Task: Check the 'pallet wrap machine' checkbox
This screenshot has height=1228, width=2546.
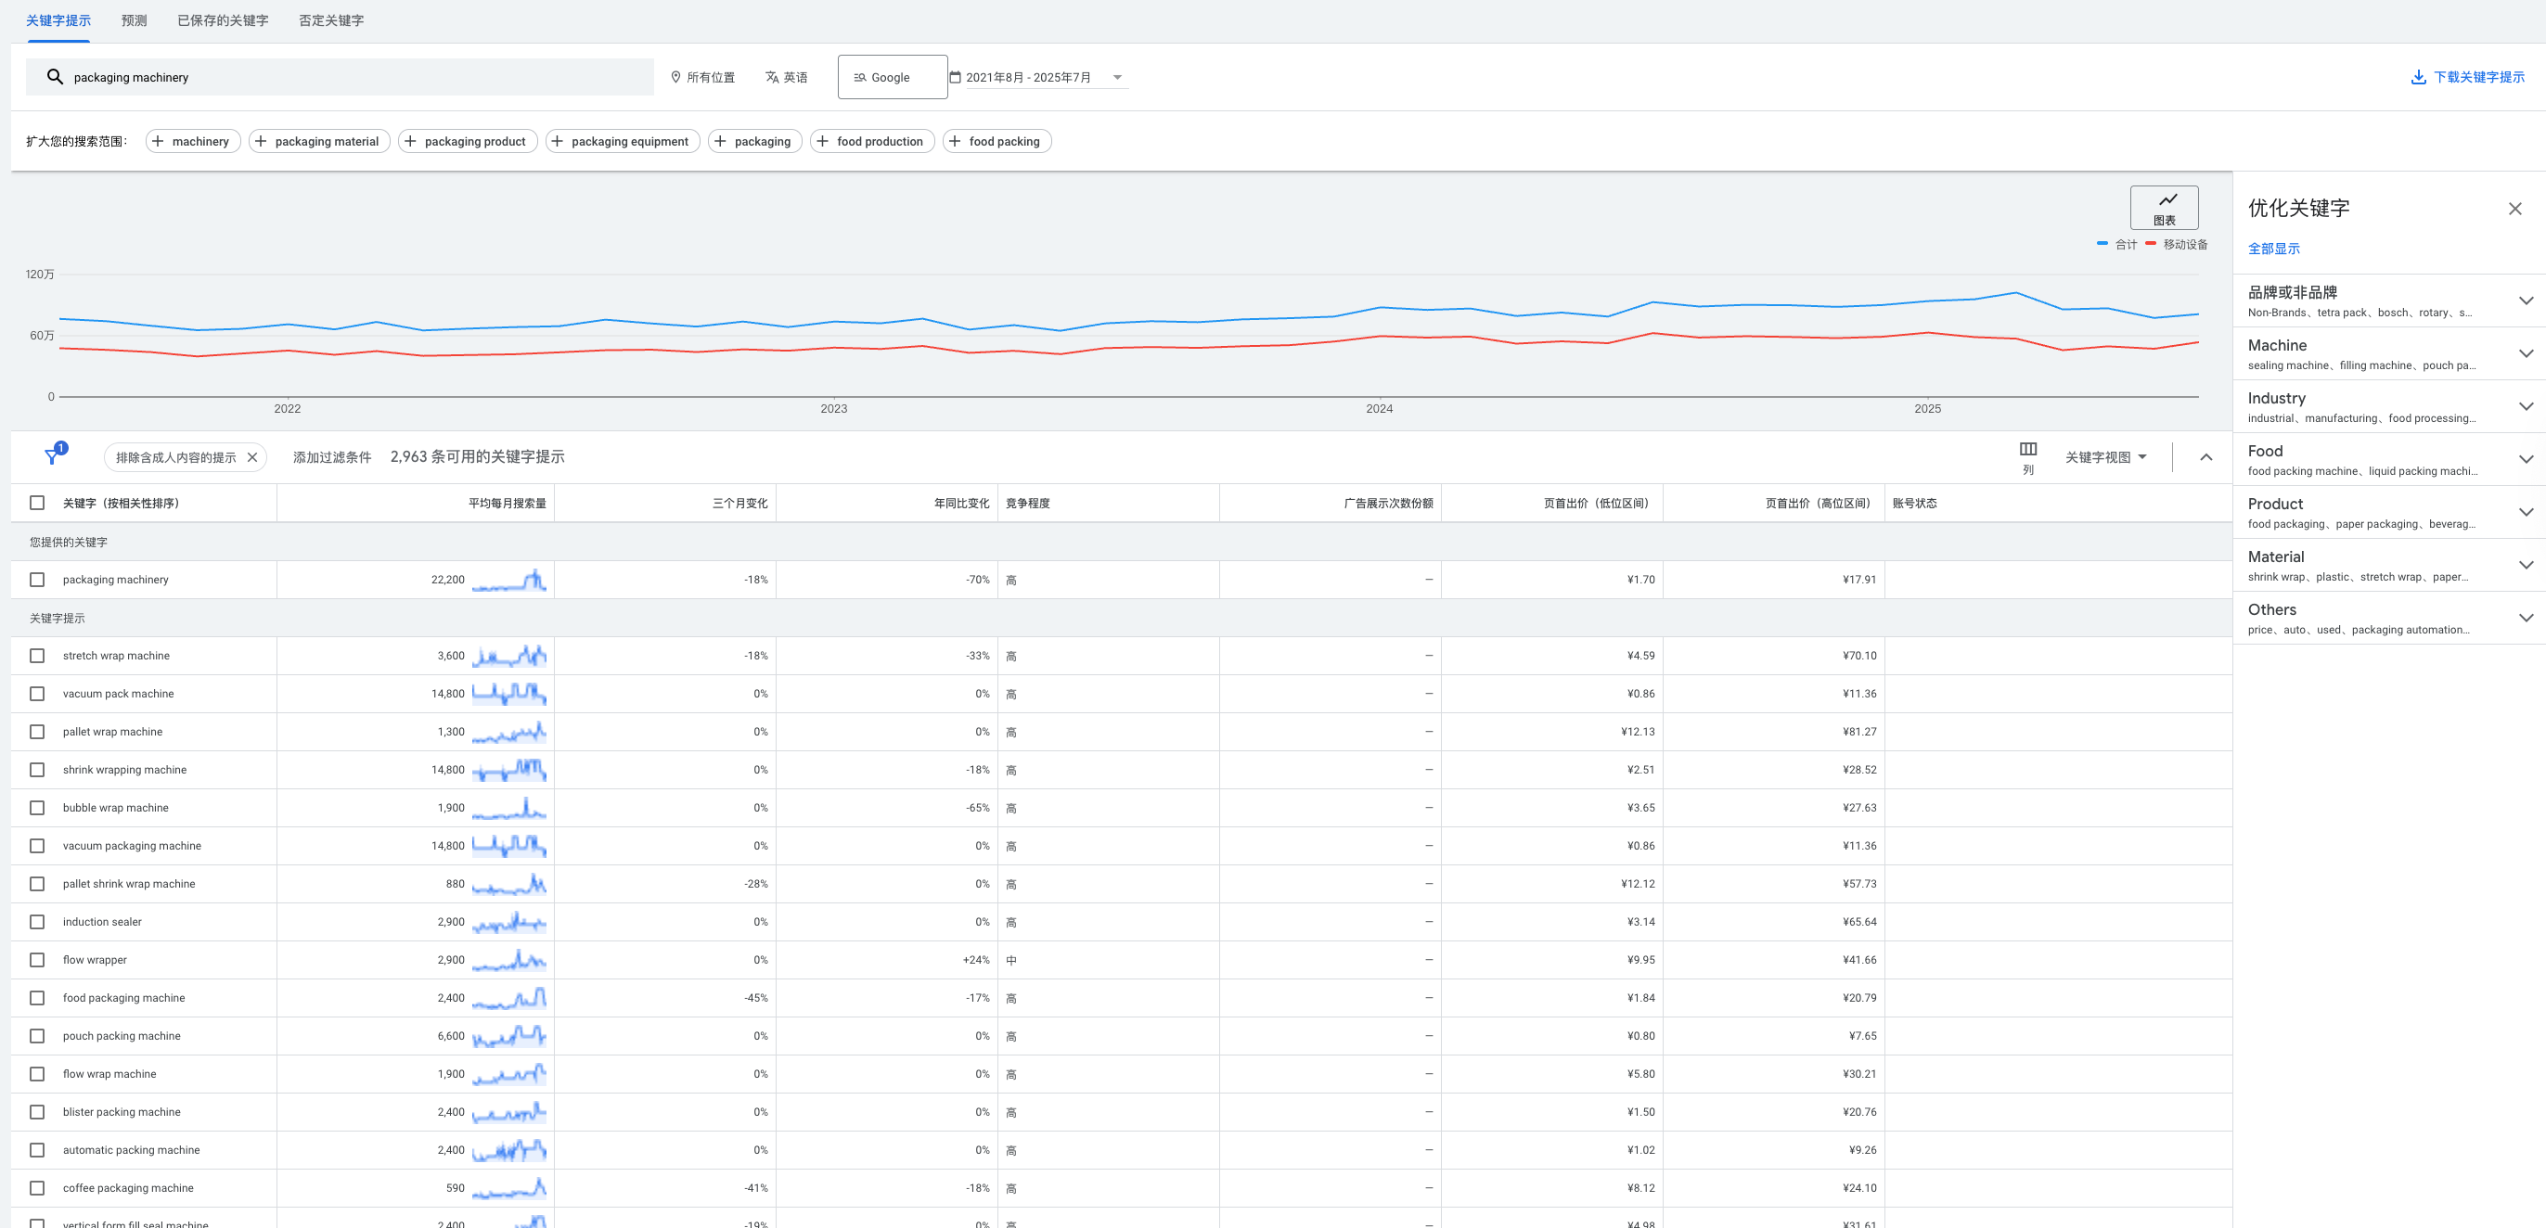Action: [x=37, y=732]
